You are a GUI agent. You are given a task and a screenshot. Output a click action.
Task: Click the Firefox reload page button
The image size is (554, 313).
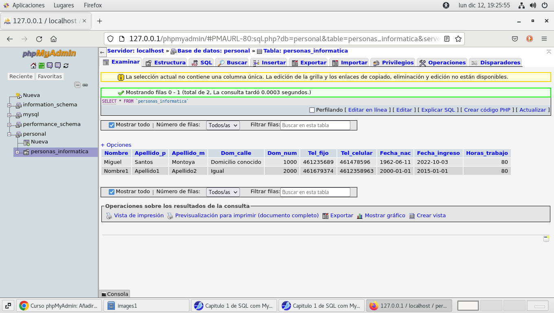coord(39,39)
